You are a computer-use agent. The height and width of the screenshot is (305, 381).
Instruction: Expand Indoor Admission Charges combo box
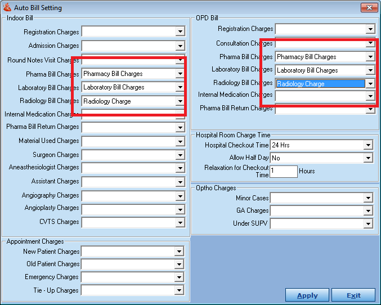point(180,46)
